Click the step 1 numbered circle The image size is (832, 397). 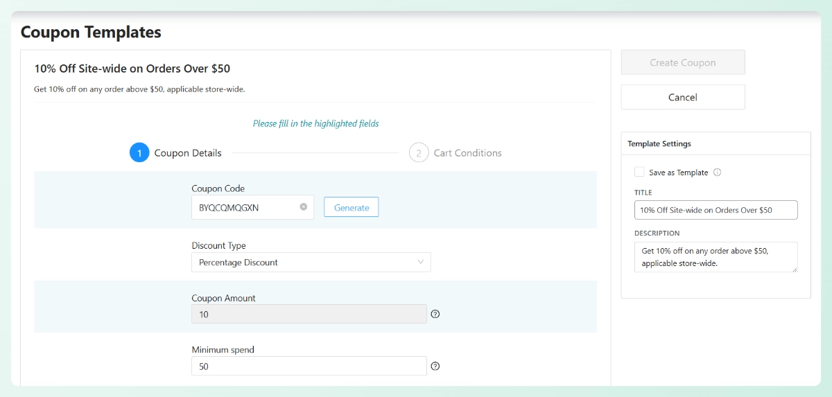coord(139,153)
